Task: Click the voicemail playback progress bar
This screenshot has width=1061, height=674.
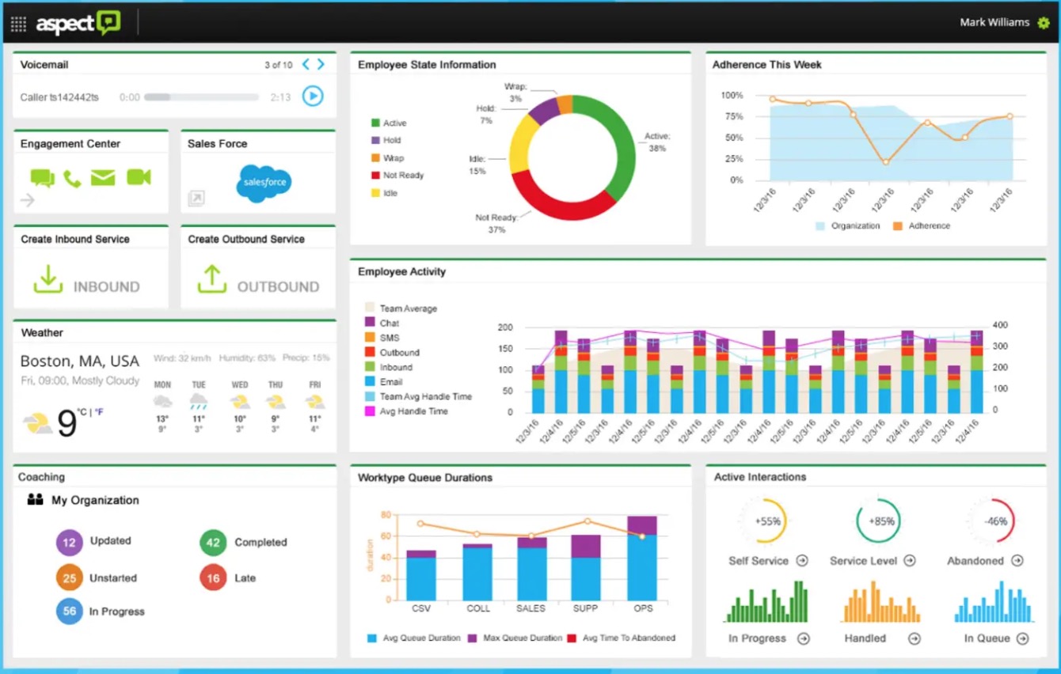Action: (201, 97)
